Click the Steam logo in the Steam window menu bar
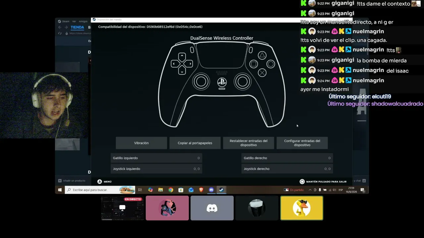This screenshot has height=238, width=424. [x=59, y=21]
